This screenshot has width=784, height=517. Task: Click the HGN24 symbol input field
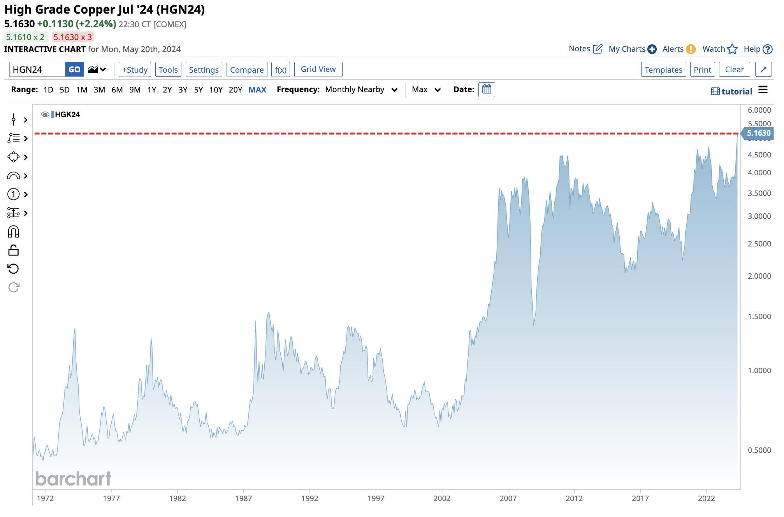37,70
